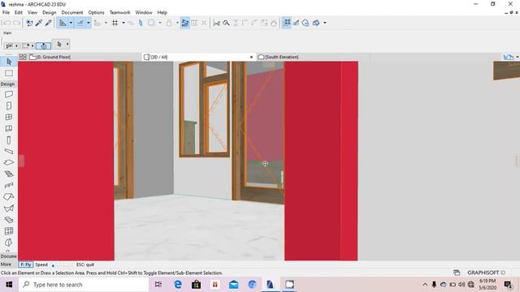Image resolution: width=520 pixels, height=292 pixels.
Task: Select the Column tool
Action: click(x=9, y=140)
